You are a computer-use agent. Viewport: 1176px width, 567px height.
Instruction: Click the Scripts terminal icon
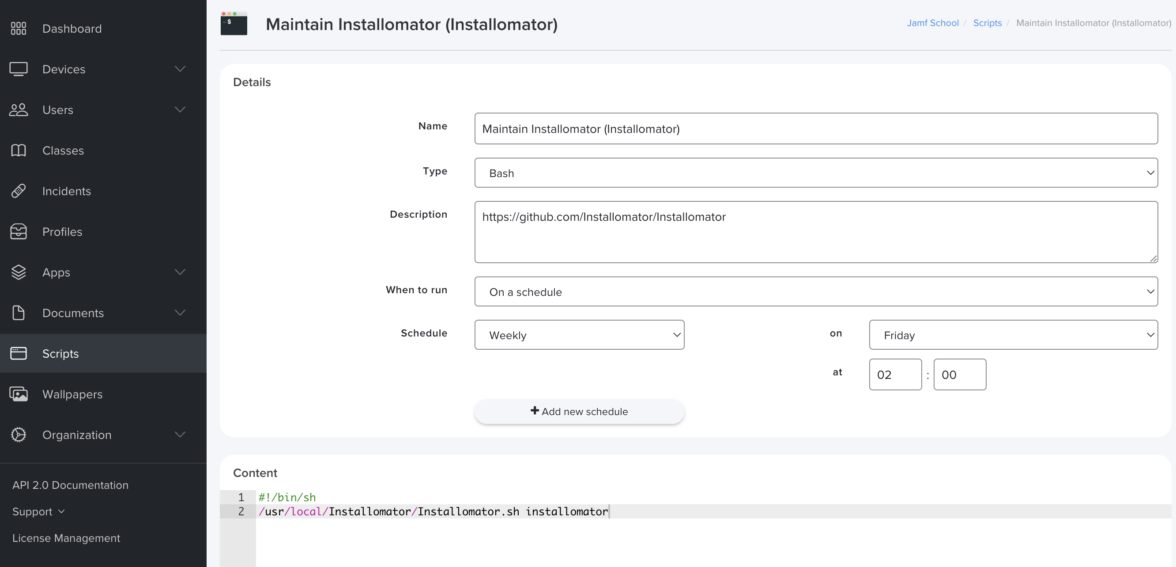tap(18, 353)
